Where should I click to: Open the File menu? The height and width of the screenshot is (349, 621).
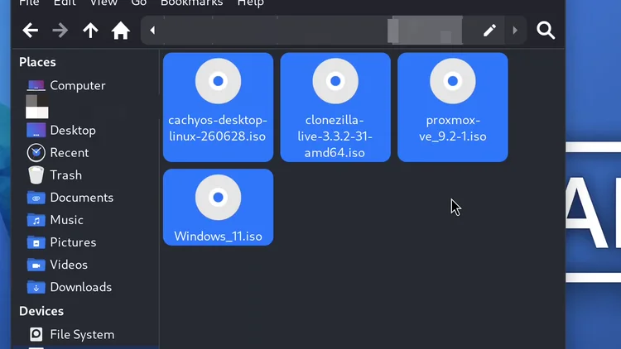click(29, 2)
